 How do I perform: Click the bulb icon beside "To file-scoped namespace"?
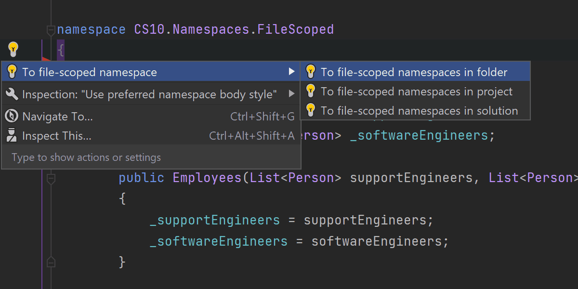tap(12, 72)
